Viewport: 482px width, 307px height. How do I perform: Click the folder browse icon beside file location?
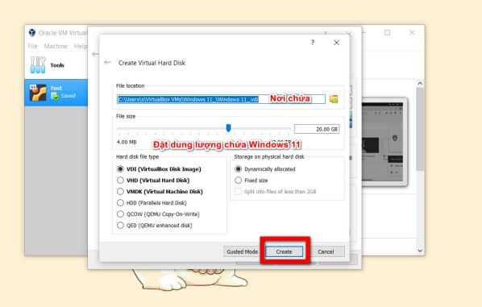tap(334, 99)
